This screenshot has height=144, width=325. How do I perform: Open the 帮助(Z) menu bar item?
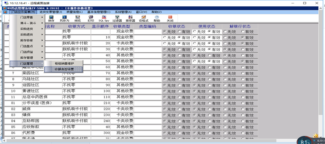(157, 12)
